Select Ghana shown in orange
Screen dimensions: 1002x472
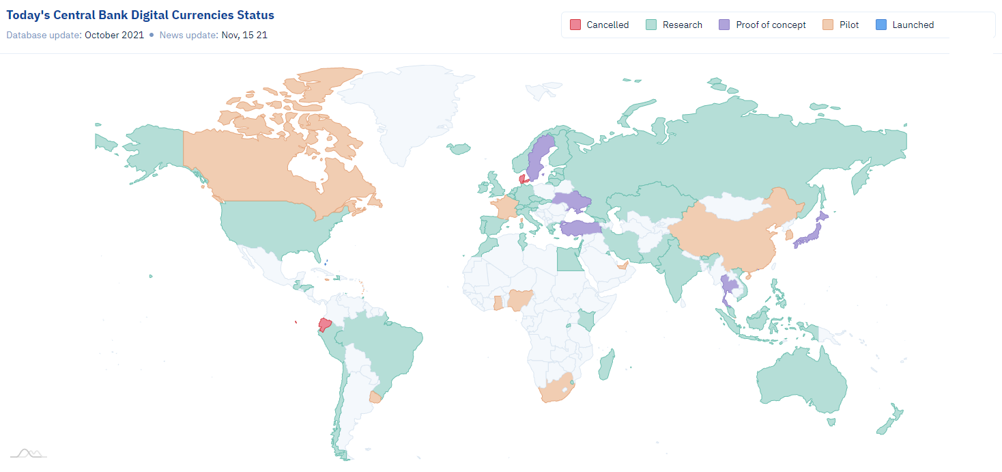(498, 303)
